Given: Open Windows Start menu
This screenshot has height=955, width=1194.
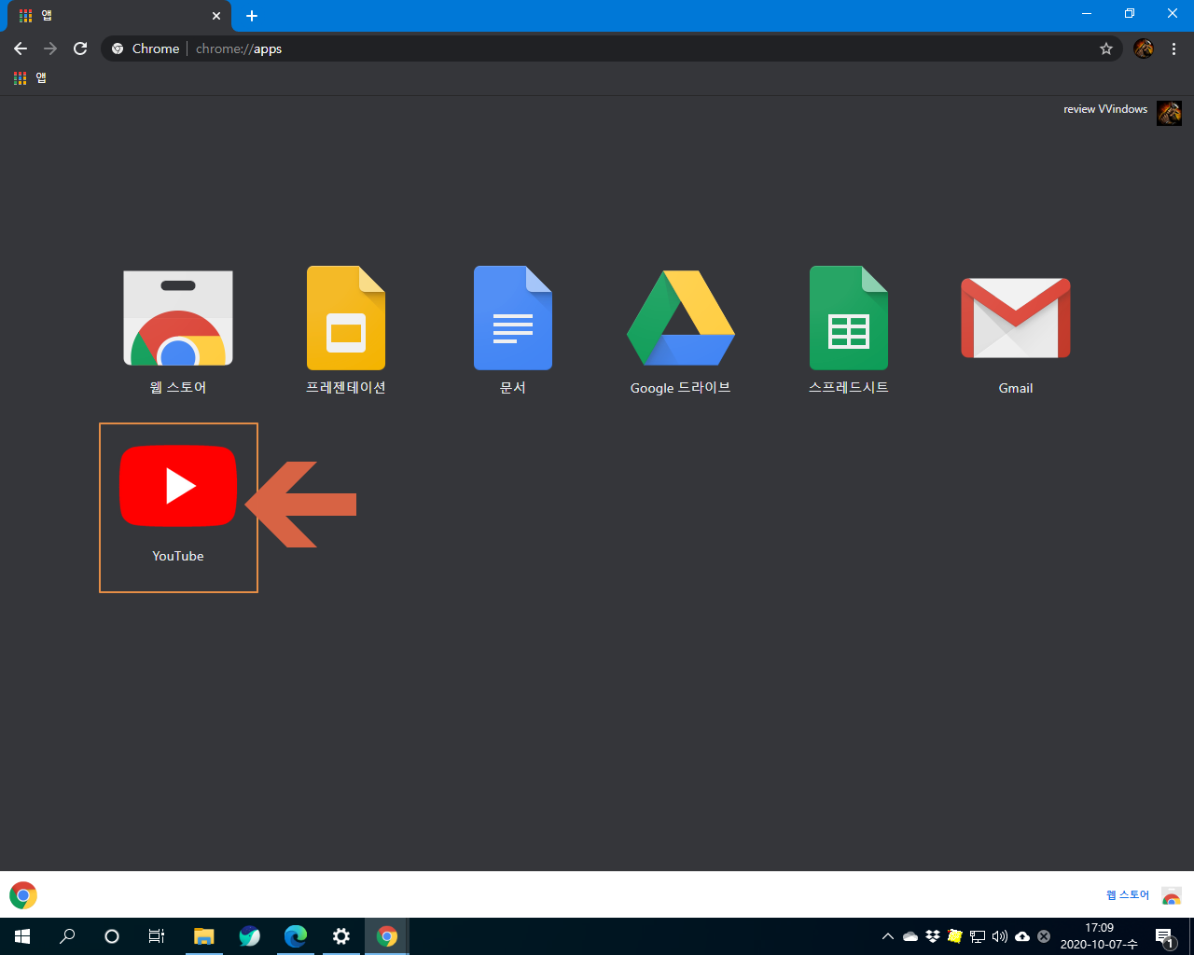Looking at the screenshot, I should pyautogui.click(x=22, y=936).
